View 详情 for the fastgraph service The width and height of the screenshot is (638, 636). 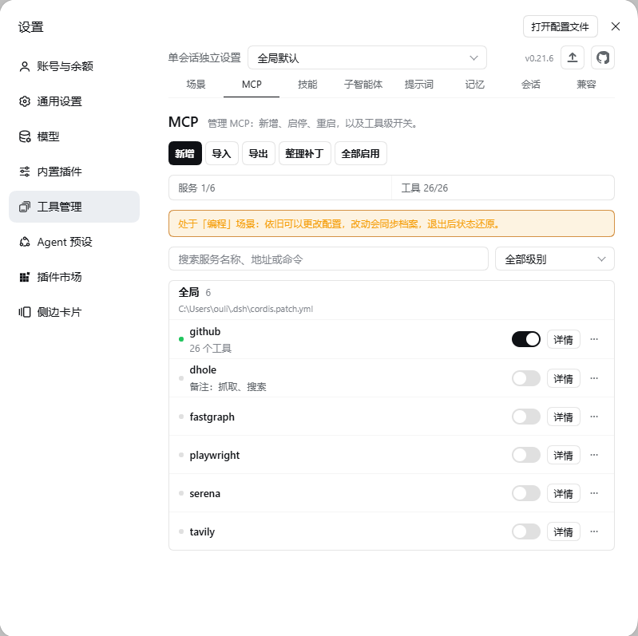tap(564, 417)
